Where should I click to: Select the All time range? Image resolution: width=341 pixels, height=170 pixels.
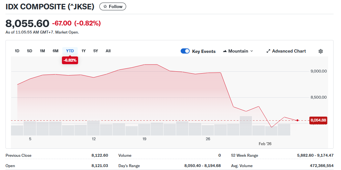(x=108, y=51)
